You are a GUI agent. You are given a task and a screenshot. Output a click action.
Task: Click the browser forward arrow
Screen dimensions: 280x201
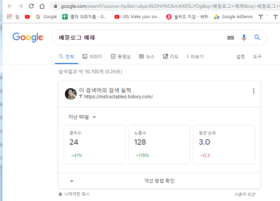[x=21, y=6]
